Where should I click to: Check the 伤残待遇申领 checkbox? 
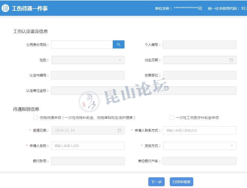(35, 118)
